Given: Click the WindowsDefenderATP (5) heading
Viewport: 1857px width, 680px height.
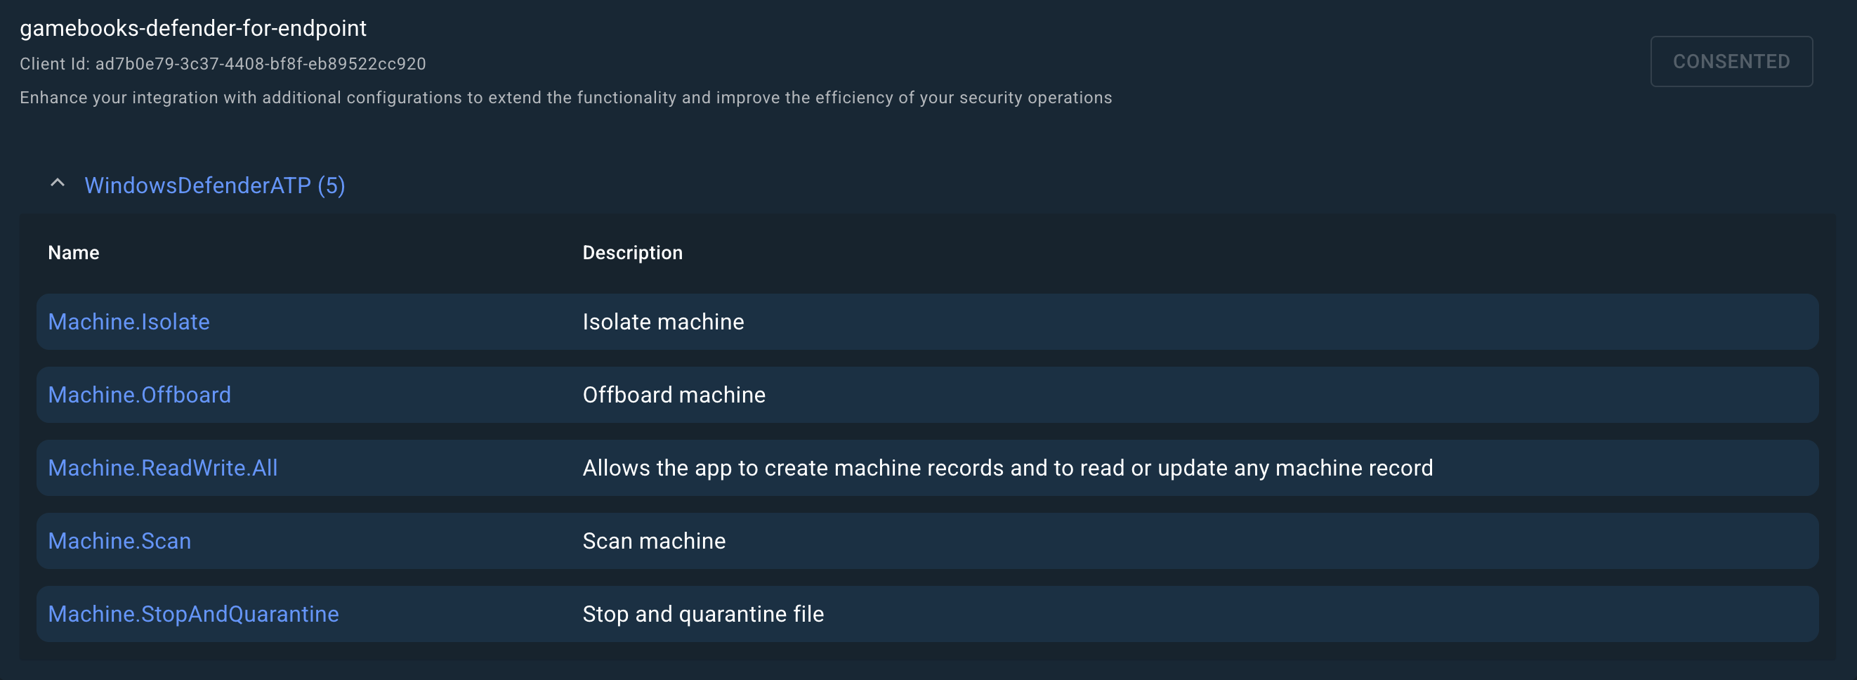Looking at the screenshot, I should tap(215, 185).
